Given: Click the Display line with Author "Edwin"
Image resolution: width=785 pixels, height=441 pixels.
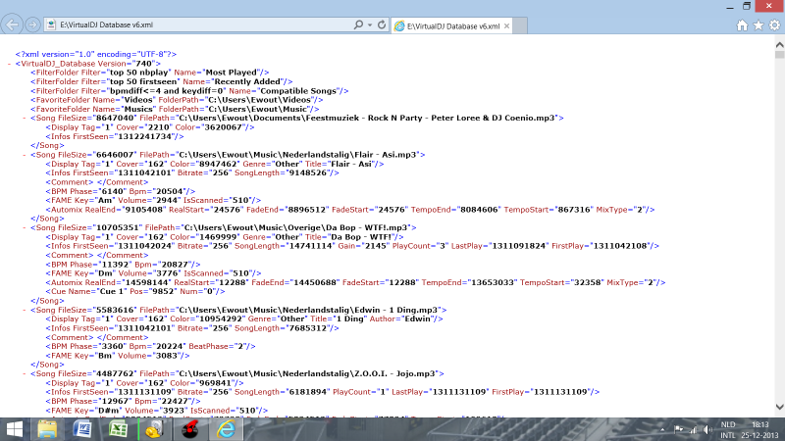Looking at the screenshot, I should [x=244, y=319].
